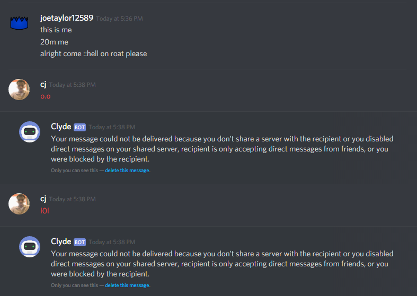The image size is (417, 296).
Task: Select the '20m me' message
Action: click(x=54, y=42)
